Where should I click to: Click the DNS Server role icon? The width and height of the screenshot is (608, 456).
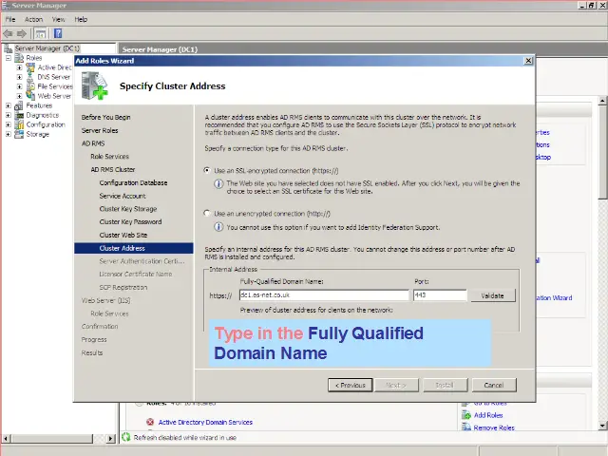pyautogui.click(x=30, y=77)
